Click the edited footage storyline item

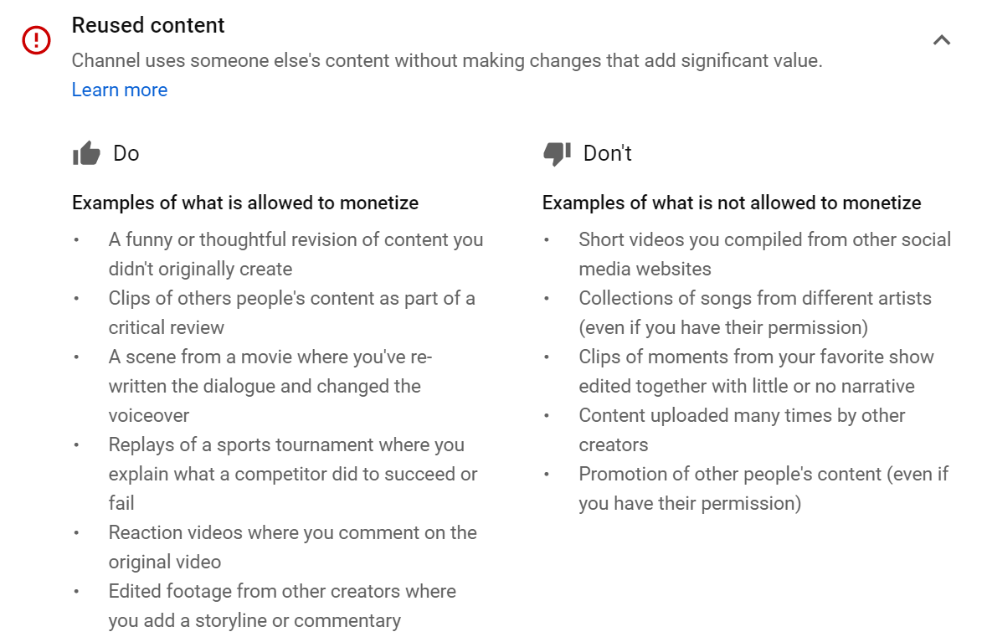(282, 605)
